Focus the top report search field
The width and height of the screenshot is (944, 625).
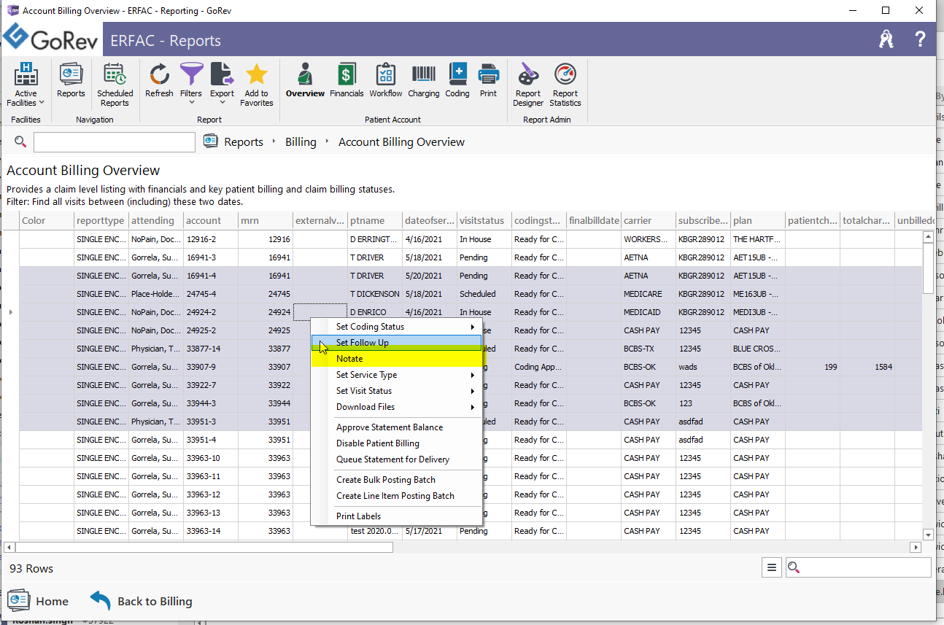coord(115,141)
